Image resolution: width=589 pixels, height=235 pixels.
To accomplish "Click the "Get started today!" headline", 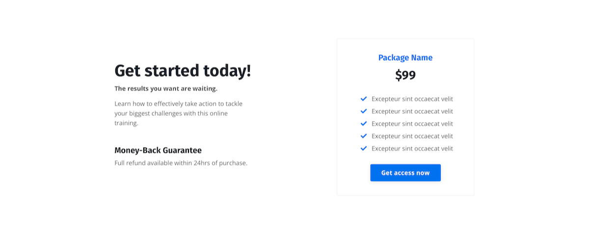I will coord(183,71).
